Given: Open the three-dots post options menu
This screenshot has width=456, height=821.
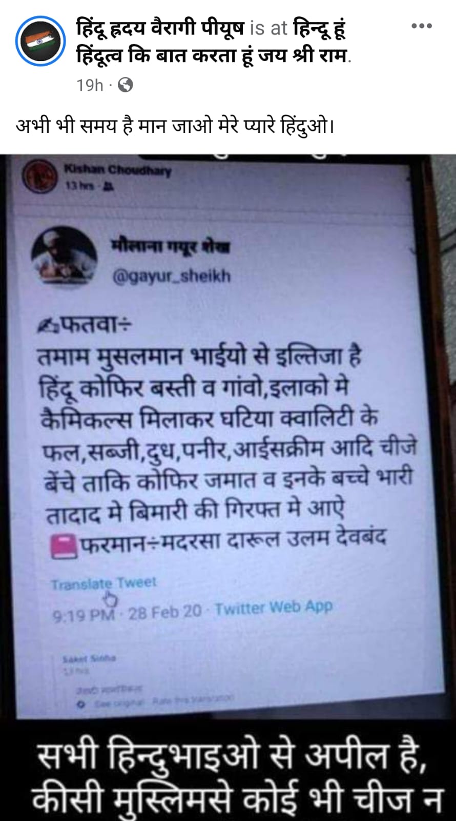Looking at the screenshot, I should tap(422, 26).
